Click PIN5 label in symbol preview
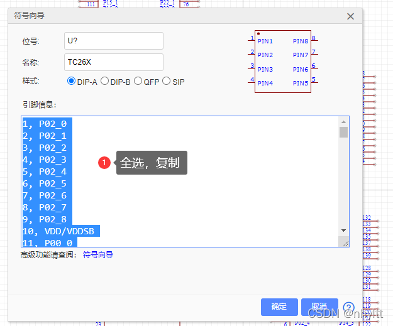The image size is (393, 326). [301, 83]
